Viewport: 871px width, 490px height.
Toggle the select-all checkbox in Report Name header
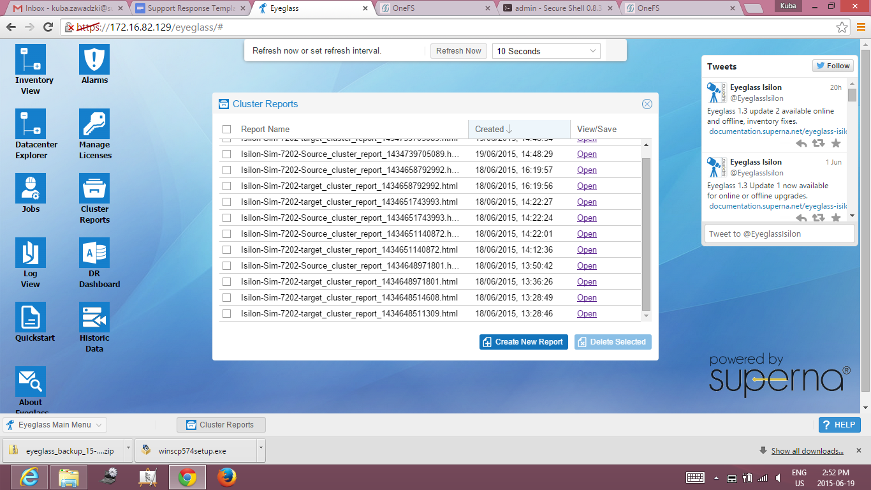coord(226,130)
